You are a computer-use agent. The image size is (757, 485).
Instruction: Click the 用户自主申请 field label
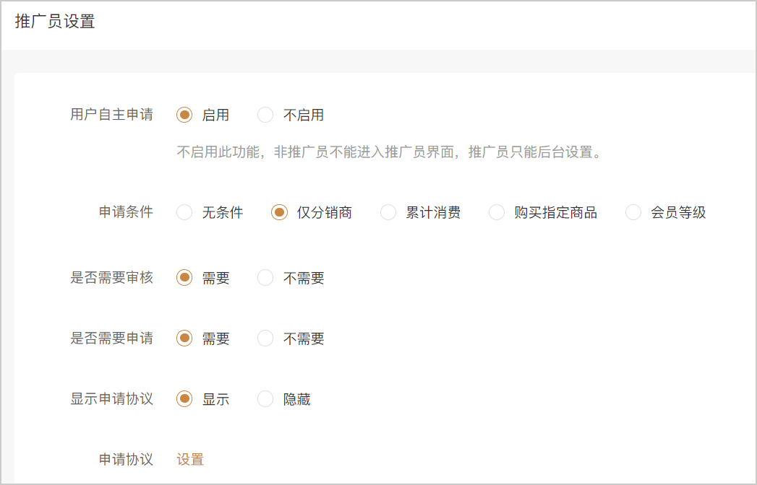coord(111,115)
